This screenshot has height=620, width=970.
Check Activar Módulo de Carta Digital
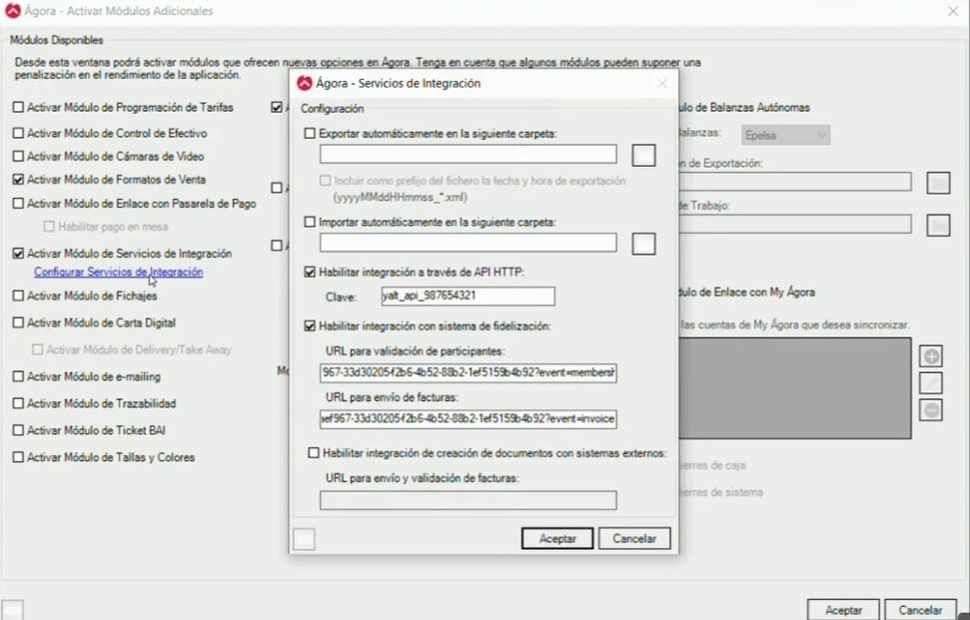[x=19, y=322]
